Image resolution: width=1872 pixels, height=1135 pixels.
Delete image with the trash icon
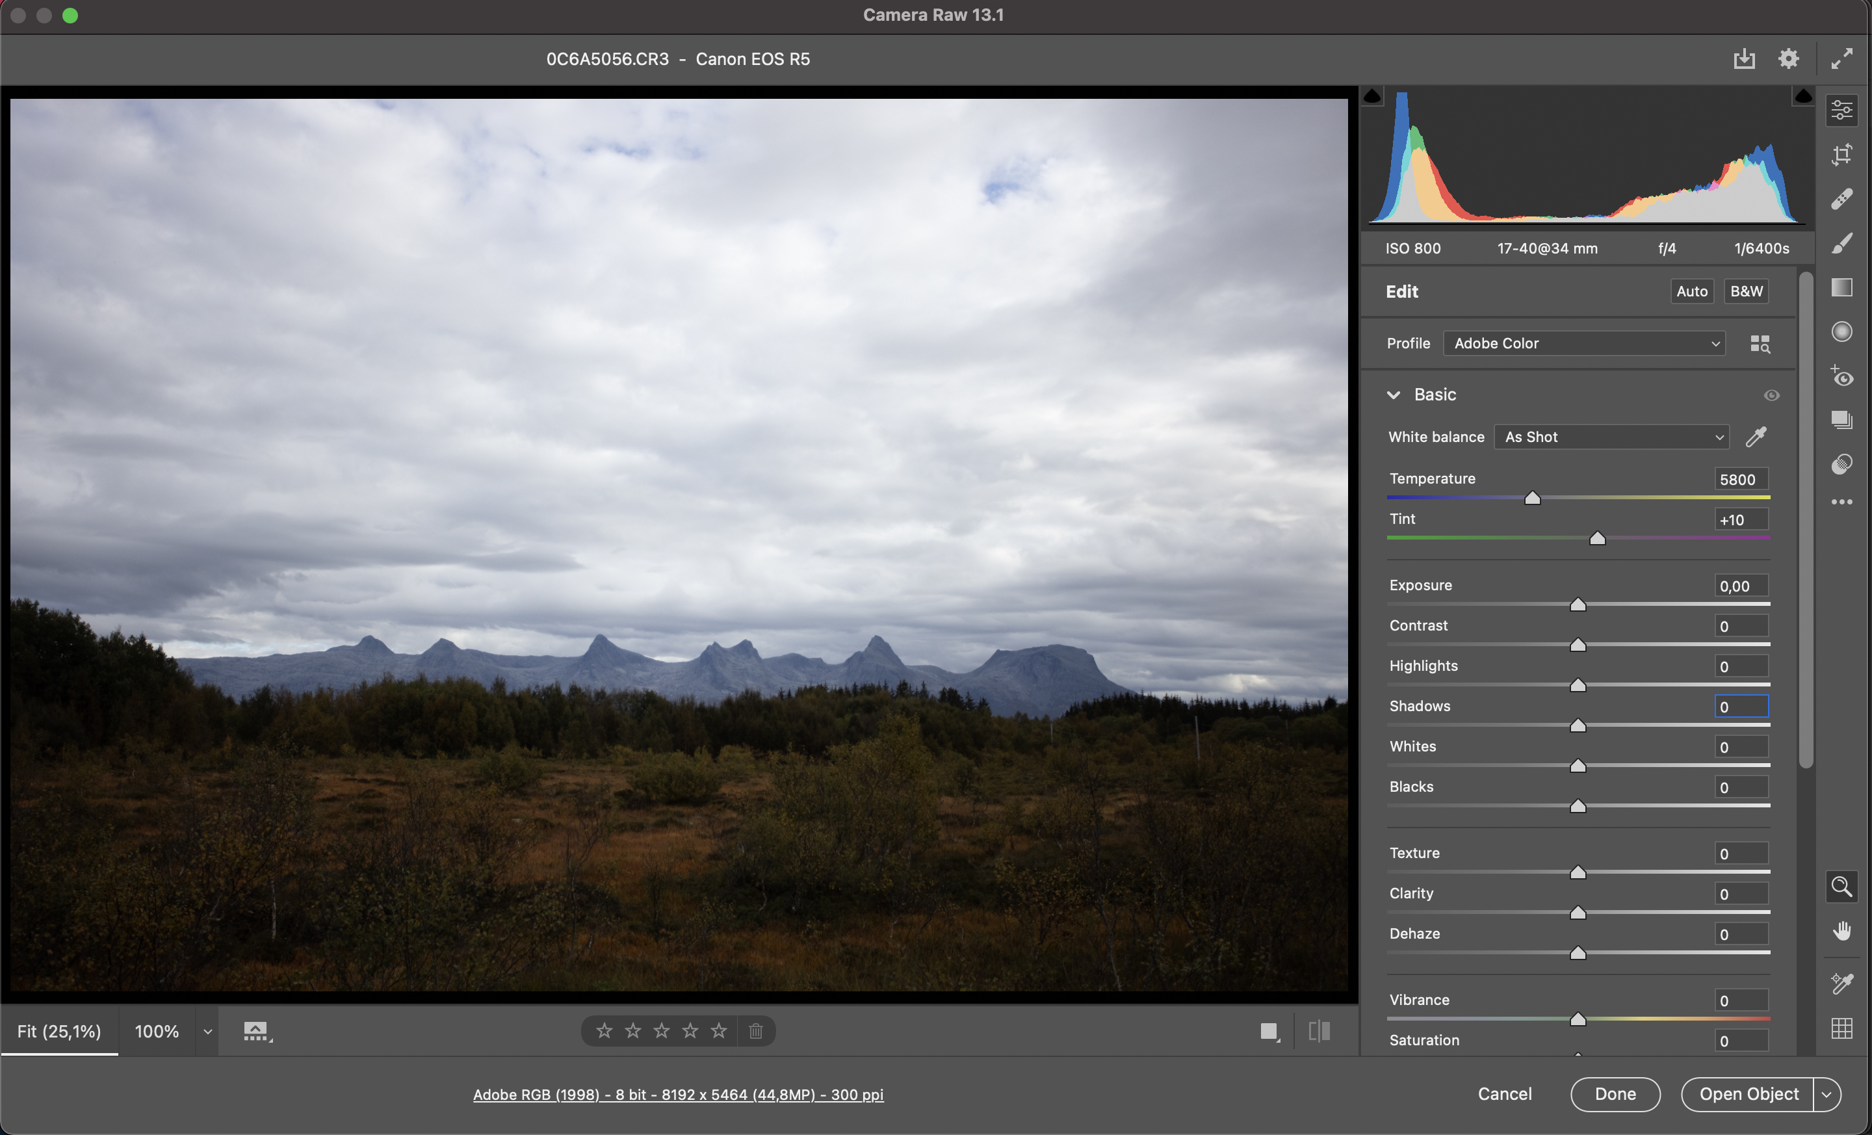[x=756, y=1031]
